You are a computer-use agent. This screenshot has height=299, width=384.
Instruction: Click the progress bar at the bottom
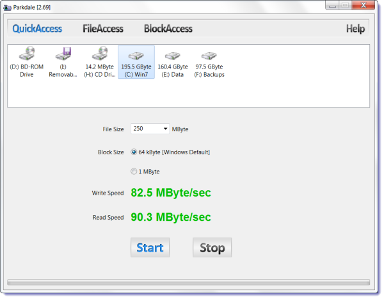pyautogui.click(x=188, y=282)
